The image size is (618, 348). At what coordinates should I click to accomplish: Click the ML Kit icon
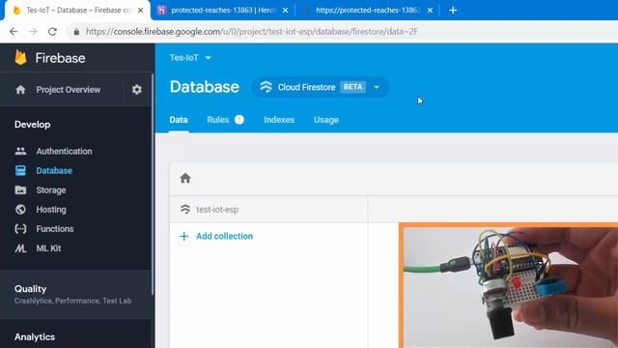pyautogui.click(x=20, y=248)
